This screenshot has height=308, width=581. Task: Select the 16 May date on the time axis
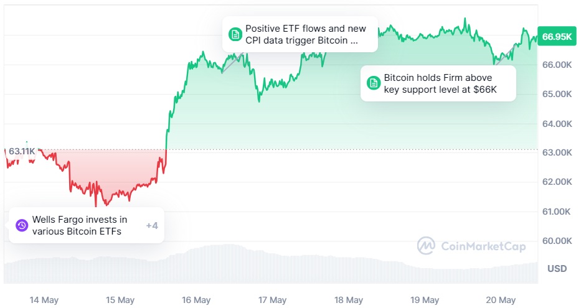point(196,300)
